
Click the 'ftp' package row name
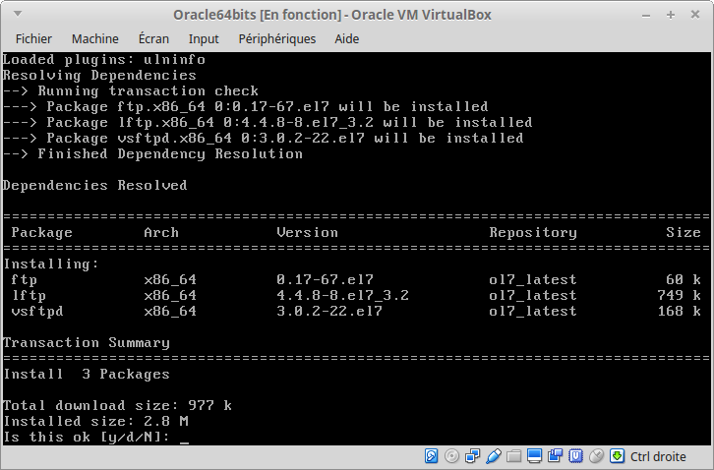pos(25,279)
